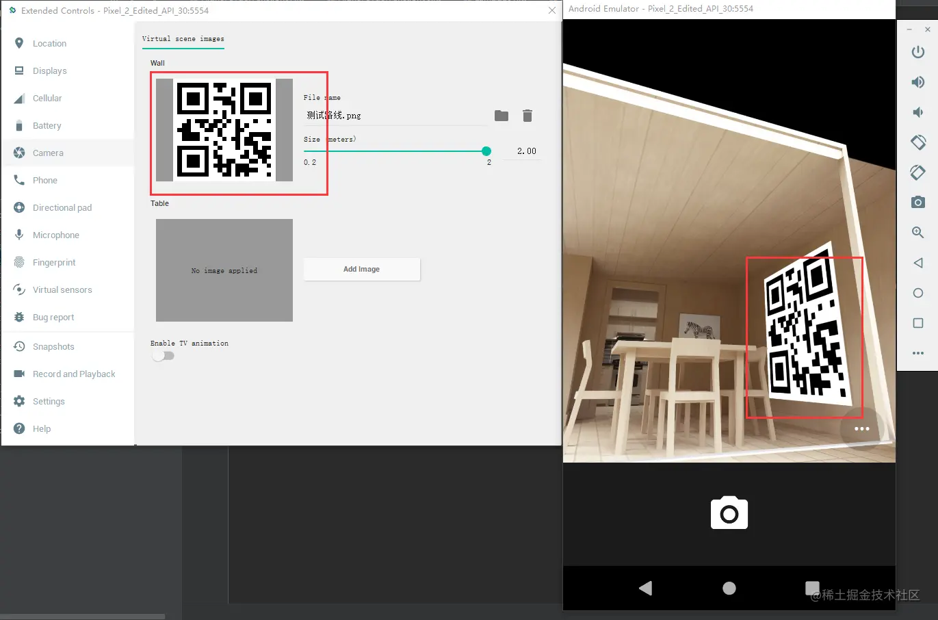Viewport: 938px width, 620px height.
Task: Click the emulator Zoom icon
Action: pyautogui.click(x=918, y=233)
